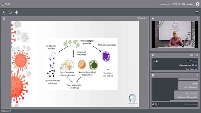Viewport: 201px width, 113px height.
Task: Raise hand using the hand icon
Action: [16, 12]
